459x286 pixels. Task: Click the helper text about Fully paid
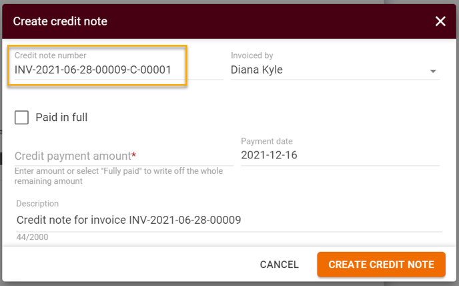pyautogui.click(x=119, y=176)
